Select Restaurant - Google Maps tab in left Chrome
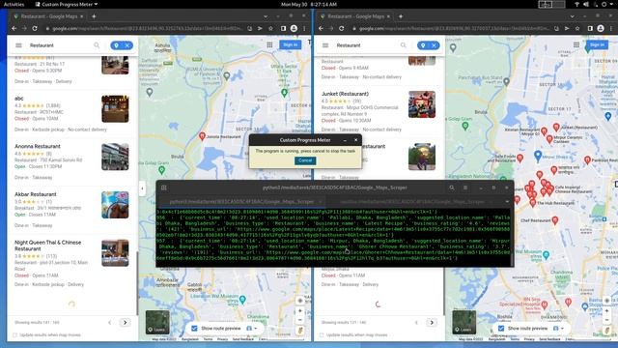 tap(48, 16)
